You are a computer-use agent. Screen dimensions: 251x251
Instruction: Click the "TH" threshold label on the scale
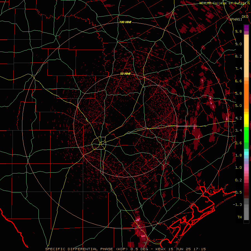[x=240, y=217]
